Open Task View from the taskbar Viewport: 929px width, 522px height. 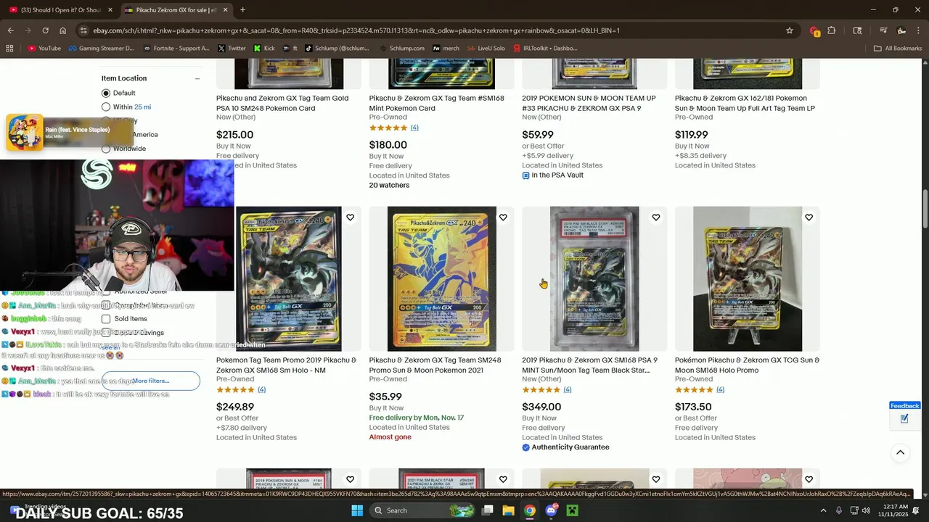tap(488, 510)
